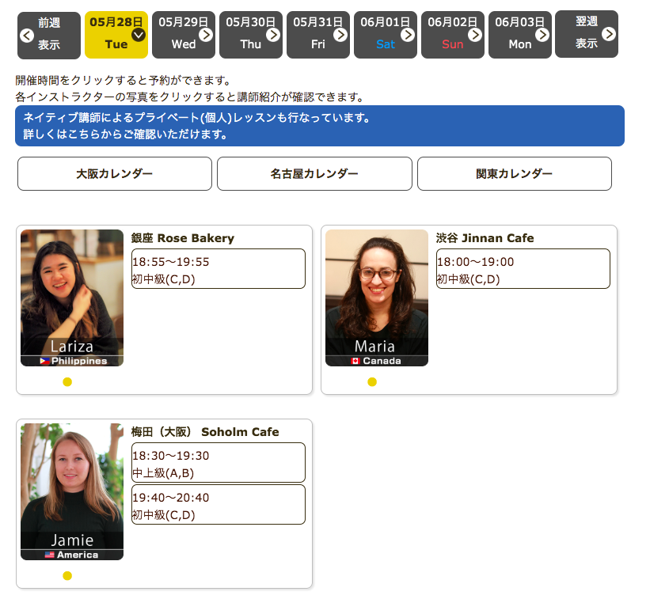Go to 06月03日 Mon schedule
The width and height of the screenshot is (669, 599).
click(x=519, y=35)
